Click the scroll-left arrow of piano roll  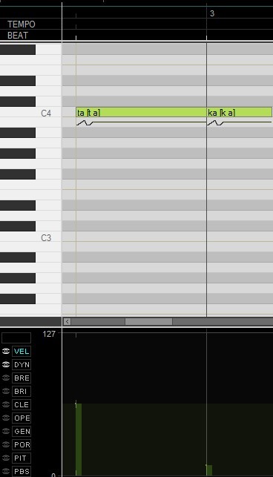pos(68,321)
